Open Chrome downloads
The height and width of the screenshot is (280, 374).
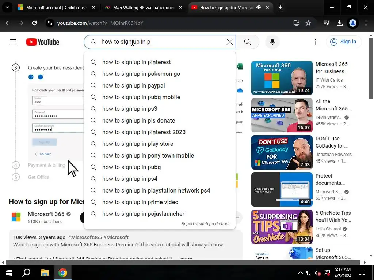click(339, 23)
